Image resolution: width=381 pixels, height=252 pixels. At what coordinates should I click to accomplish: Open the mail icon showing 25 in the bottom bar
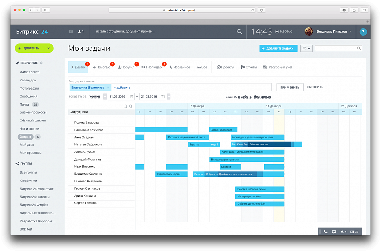354,232
